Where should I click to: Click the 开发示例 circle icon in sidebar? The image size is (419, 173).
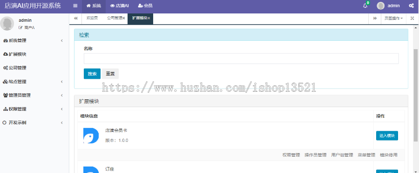[4, 123]
